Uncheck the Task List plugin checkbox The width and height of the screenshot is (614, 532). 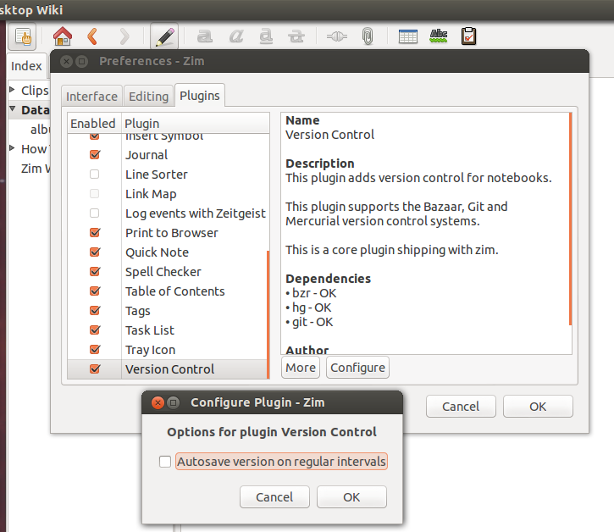coord(95,330)
